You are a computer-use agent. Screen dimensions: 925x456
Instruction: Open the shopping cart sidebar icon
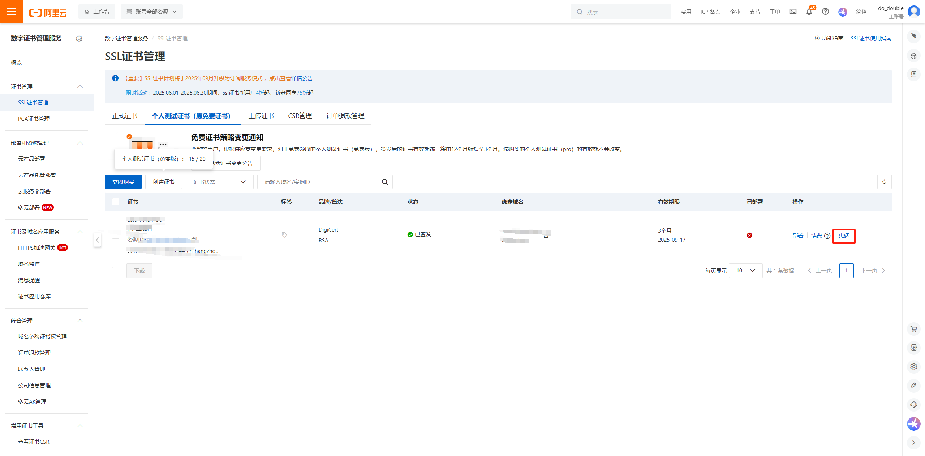914,329
